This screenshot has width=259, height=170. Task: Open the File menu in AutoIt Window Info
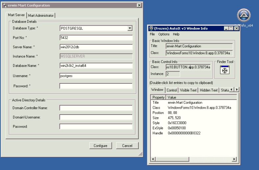pyautogui.click(x=152, y=34)
